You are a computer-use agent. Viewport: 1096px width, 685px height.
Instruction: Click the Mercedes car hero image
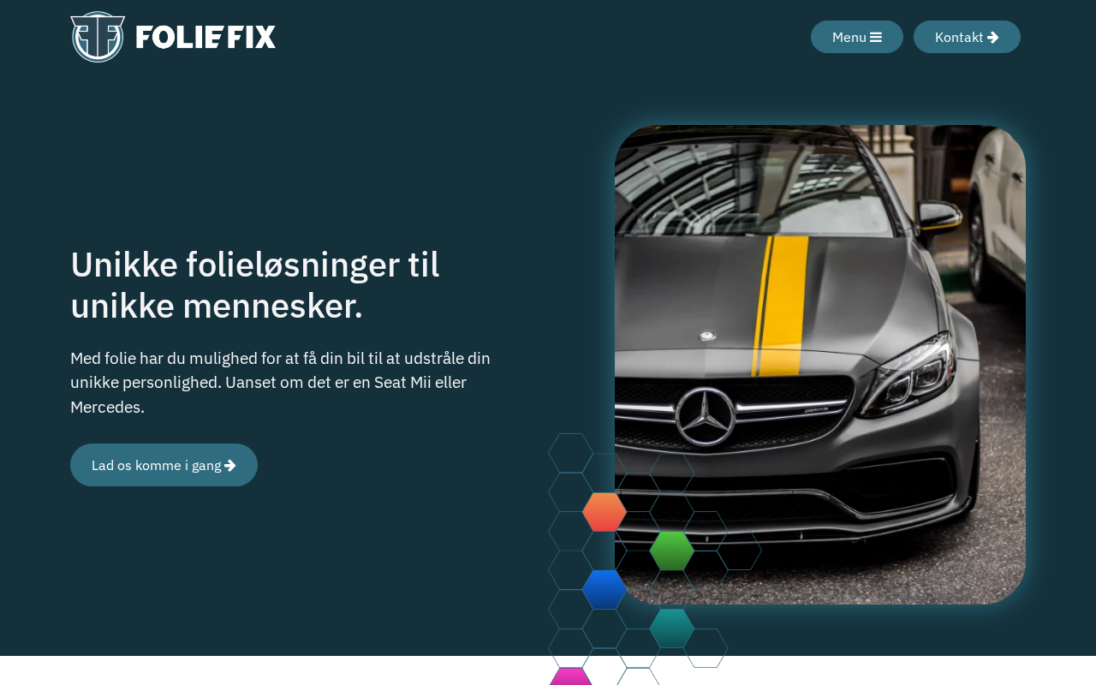click(820, 365)
